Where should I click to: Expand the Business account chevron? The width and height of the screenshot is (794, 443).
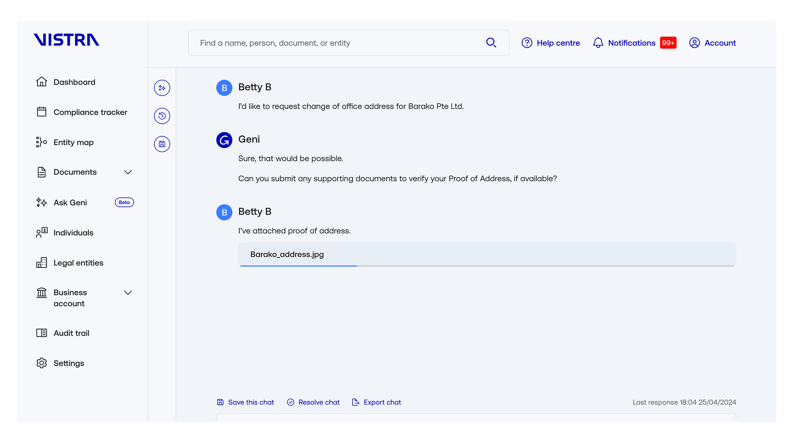[x=128, y=293]
